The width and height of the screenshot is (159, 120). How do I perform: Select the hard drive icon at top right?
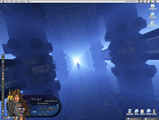(x=152, y=7)
